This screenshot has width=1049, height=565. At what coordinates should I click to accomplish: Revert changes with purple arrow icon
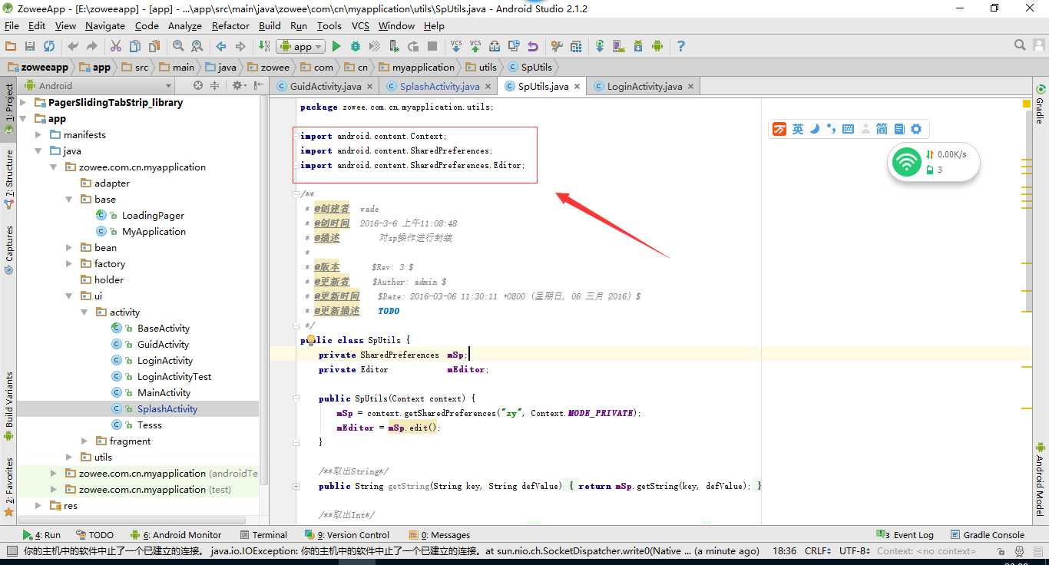point(533,46)
